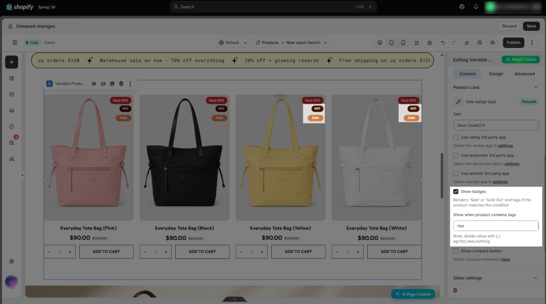This screenshot has height=304, width=546.
Task: Expand the Slider settings section
Action: click(x=535, y=278)
